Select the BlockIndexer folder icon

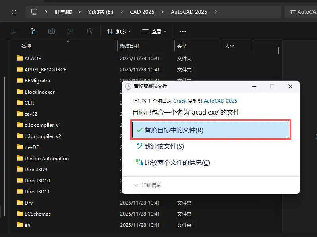pyautogui.click(x=19, y=92)
